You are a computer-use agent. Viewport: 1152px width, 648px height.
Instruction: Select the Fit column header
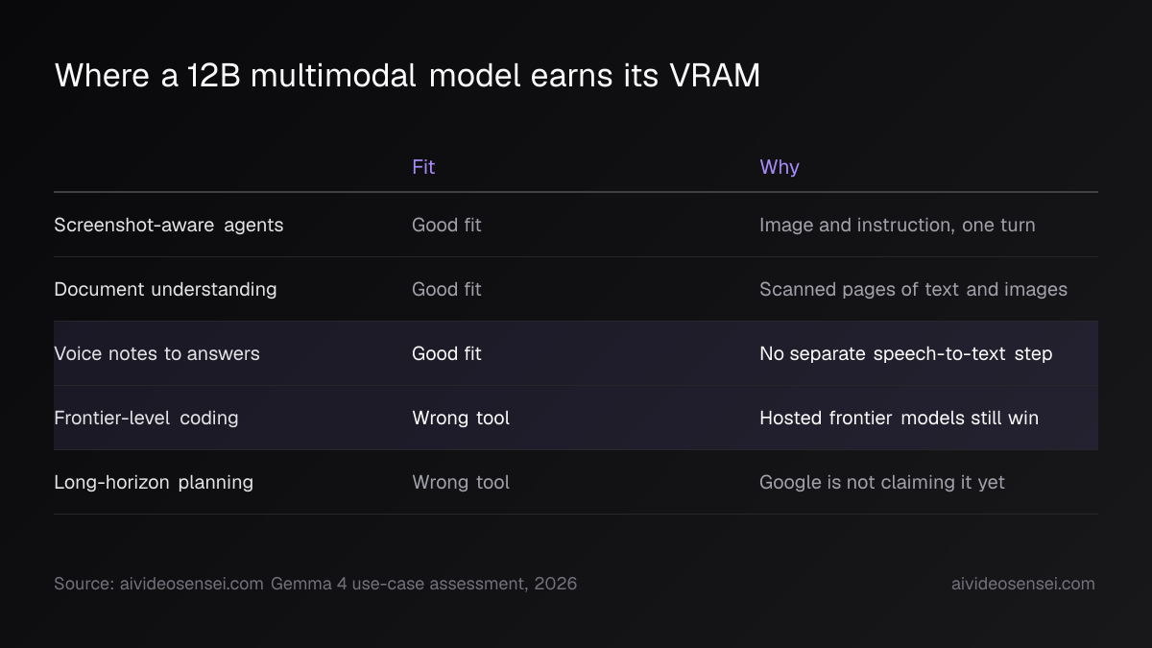point(423,167)
